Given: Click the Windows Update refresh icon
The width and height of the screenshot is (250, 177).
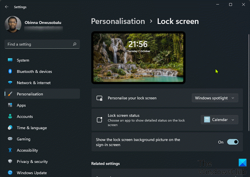Looking at the screenshot, I should click(10, 172).
